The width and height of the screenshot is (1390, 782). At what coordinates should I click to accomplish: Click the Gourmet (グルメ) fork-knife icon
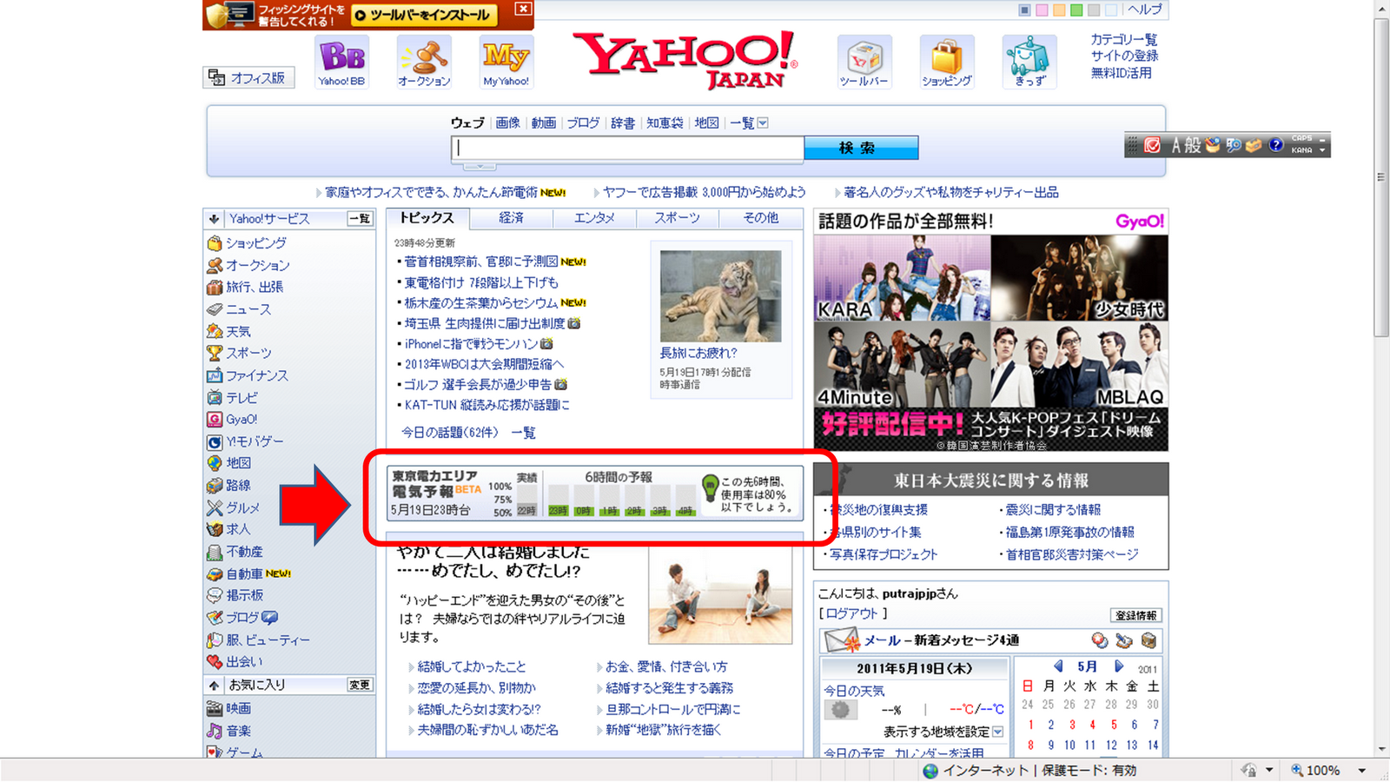215,508
